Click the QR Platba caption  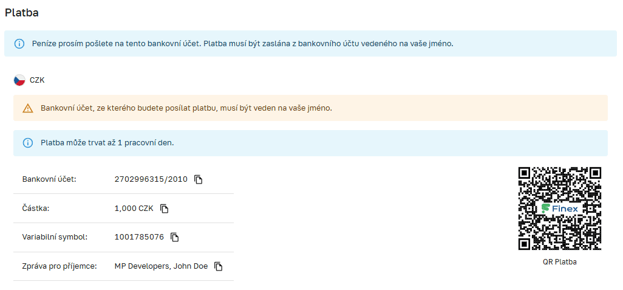559,262
